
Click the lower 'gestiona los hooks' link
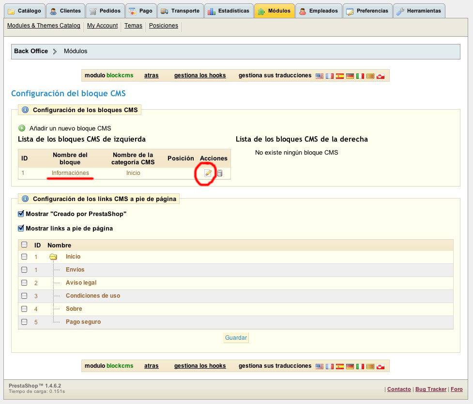pos(199,366)
